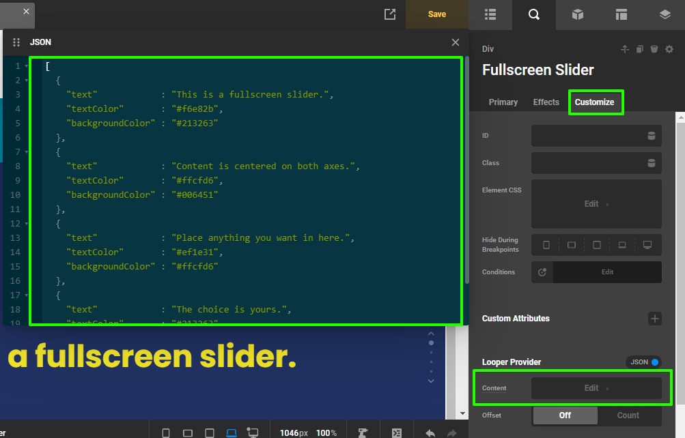
Task: Collapse JSON code fold at line 2
Action: tap(27, 81)
